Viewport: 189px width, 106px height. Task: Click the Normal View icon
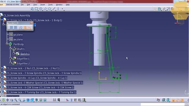click(x=24, y=100)
